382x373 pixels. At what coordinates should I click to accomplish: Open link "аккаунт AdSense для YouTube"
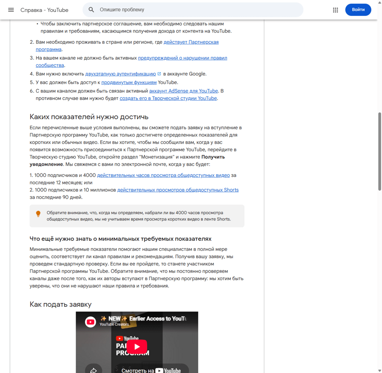click(184, 91)
